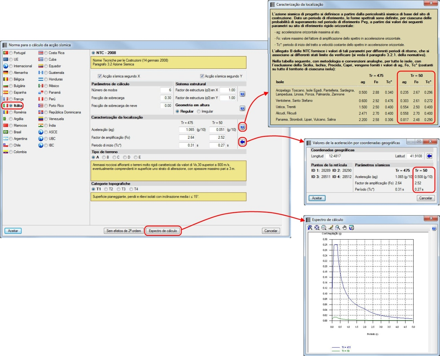
Task: Click Sem efeitos de 2ª ordem button
Action: pyautogui.click(x=124, y=231)
